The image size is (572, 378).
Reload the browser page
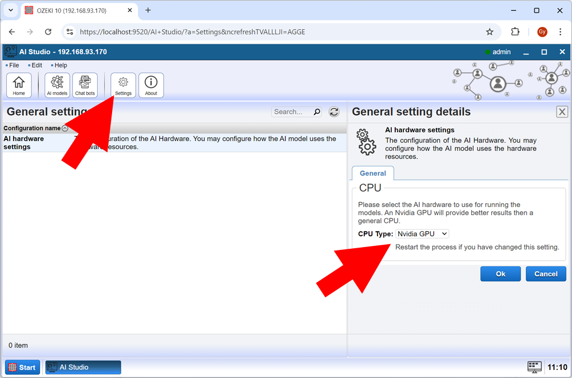[x=48, y=32]
